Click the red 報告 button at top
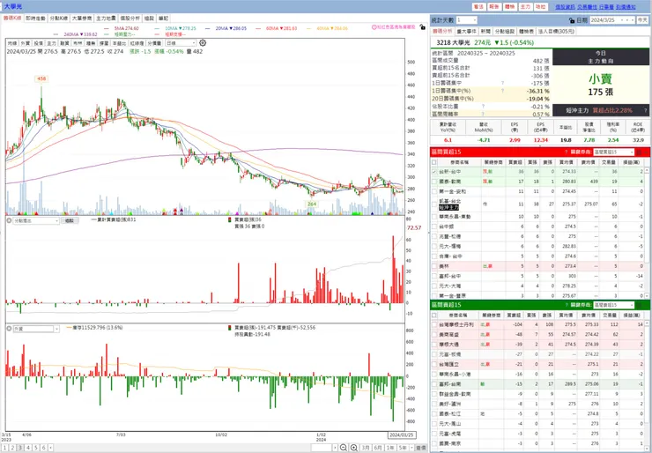This screenshot has height=453, width=652. (494, 7)
